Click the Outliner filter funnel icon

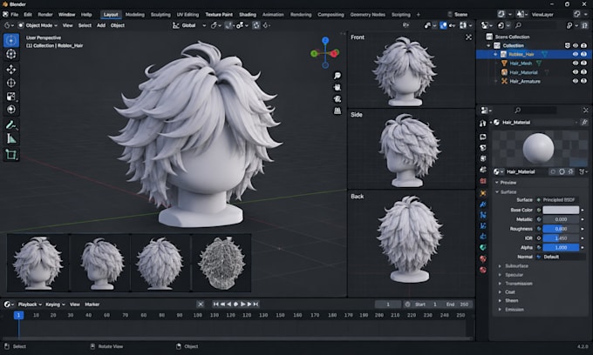coord(570,25)
